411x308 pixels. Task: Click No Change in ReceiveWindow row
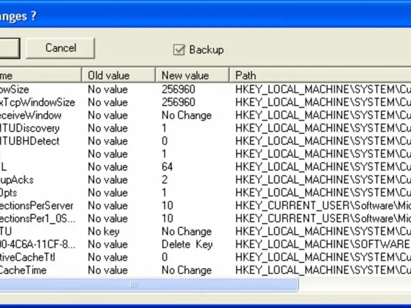(x=186, y=115)
